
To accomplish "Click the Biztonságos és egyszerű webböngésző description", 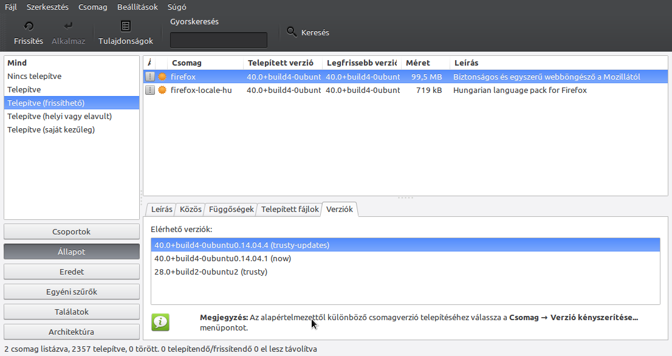I will 546,77.
